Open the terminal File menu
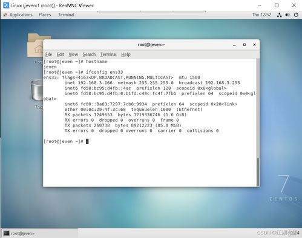This screenshot has width=302, height=238. [48, 55]
